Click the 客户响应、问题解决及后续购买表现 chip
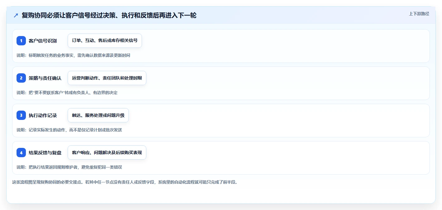 coord(107,153)
